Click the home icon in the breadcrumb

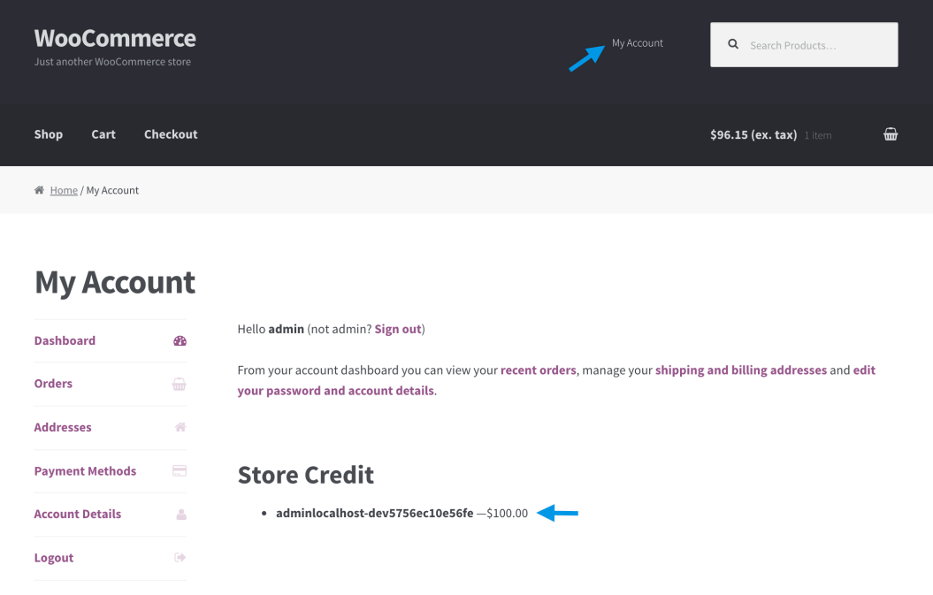pyautogui.click(x=39, y=189)
